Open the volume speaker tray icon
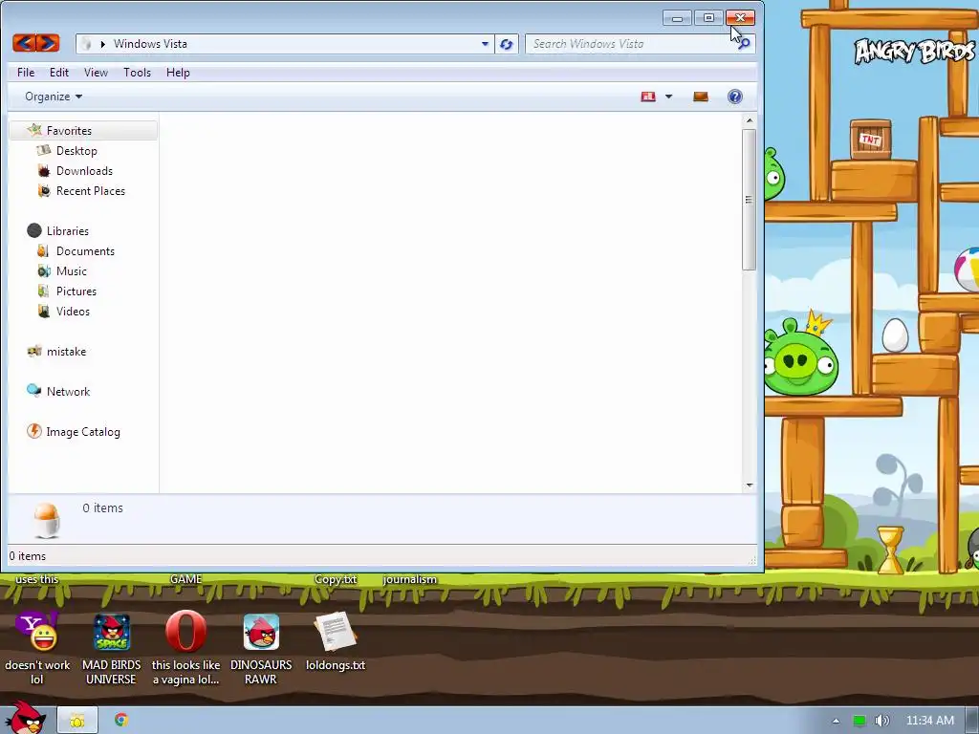 [881, 721]
